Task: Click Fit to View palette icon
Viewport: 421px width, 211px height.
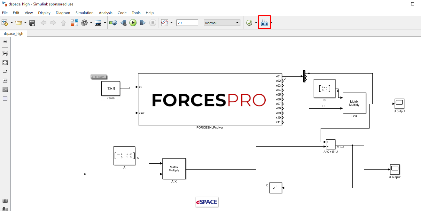Action: [5, 63]
